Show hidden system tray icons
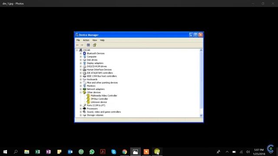This screenshot has width=278, height=156. 227,152
